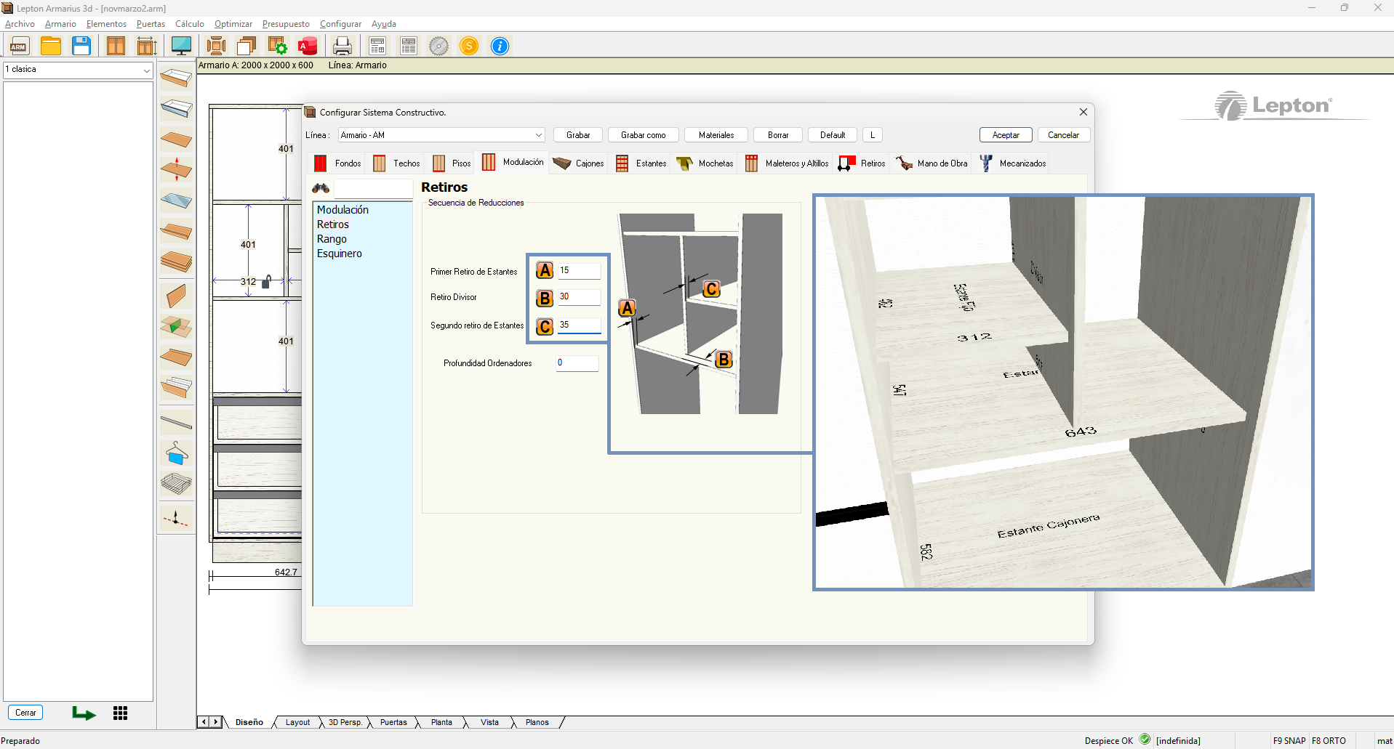This screenshot has width=1394, height=749.
Task: Open the '1 clasica' combo box
Action: 146,70
